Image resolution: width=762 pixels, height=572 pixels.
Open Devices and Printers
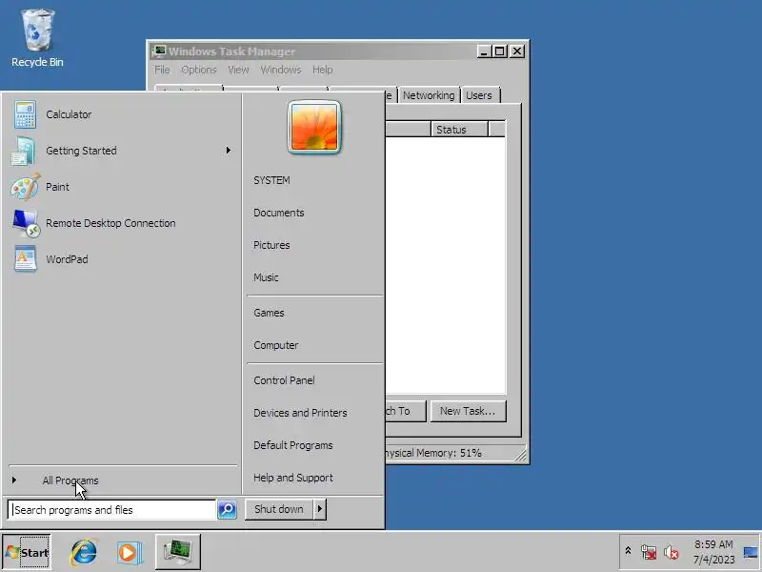click(300, 413)
